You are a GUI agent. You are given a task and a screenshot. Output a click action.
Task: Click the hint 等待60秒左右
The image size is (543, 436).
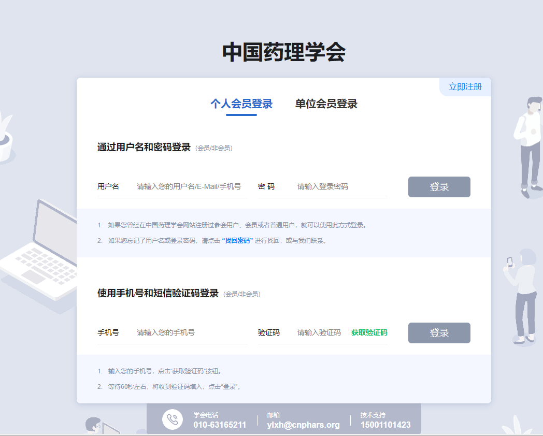point(174,386)
